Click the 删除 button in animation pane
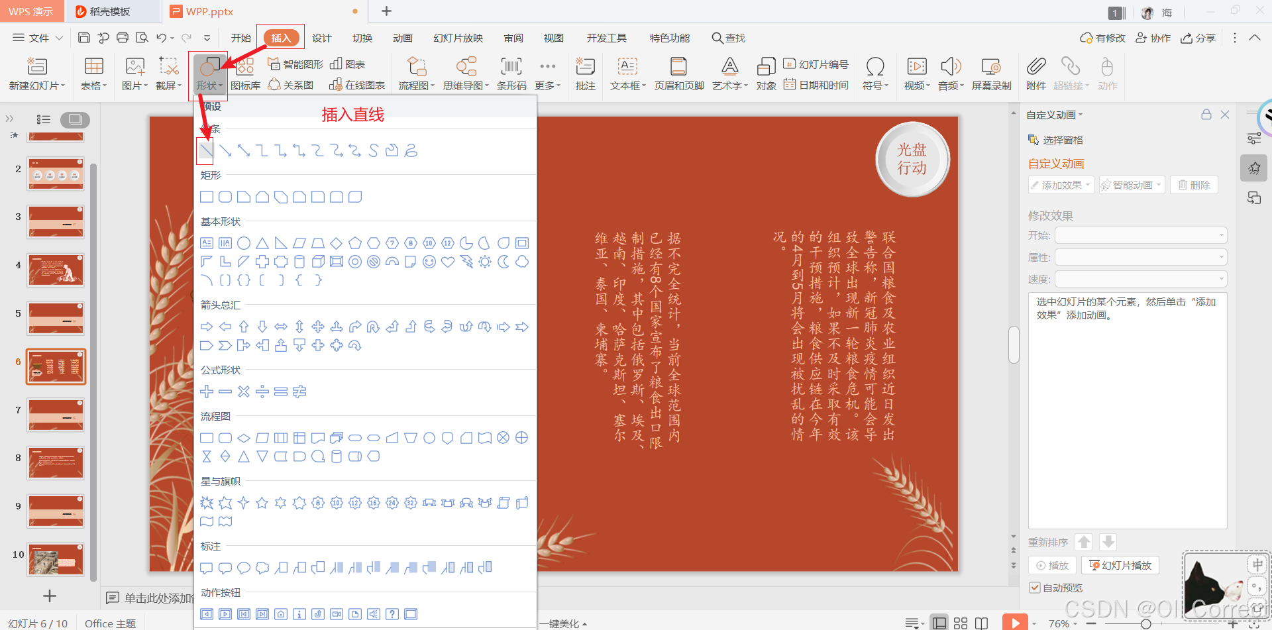The height and width of the screenshot is (630, 1272). (1194, 185)
